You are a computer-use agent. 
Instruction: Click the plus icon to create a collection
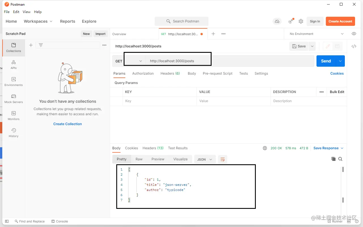click(x=31, y=45)
